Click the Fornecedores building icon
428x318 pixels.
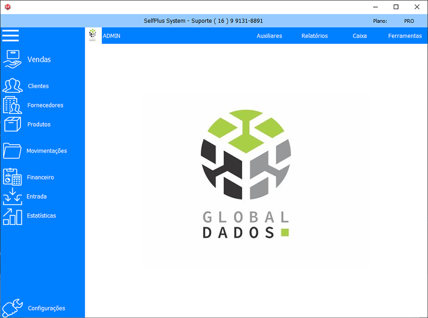point(12,105)
